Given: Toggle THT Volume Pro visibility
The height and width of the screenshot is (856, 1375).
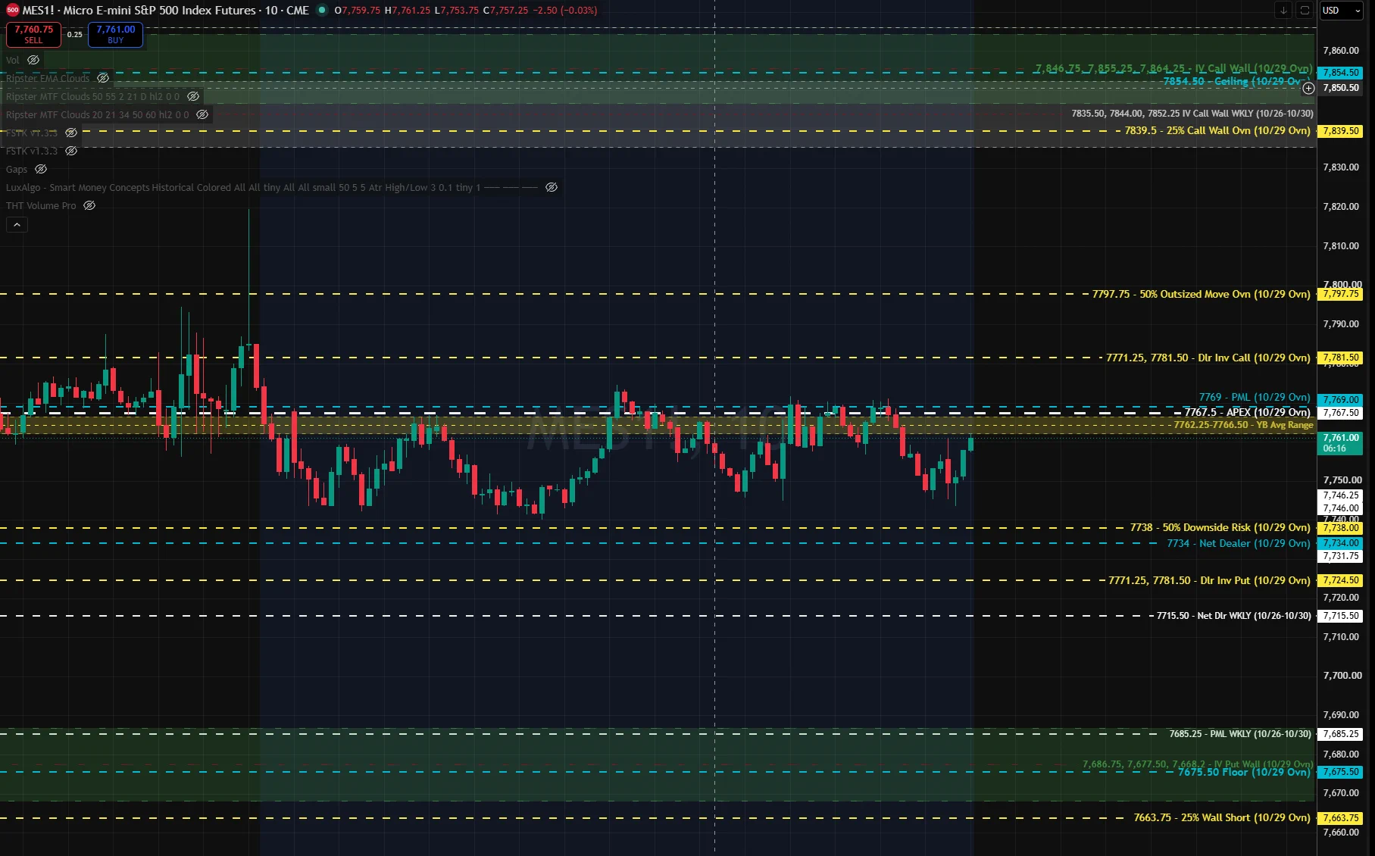Looking at the screenshot, I should click(x=89, y=205).
